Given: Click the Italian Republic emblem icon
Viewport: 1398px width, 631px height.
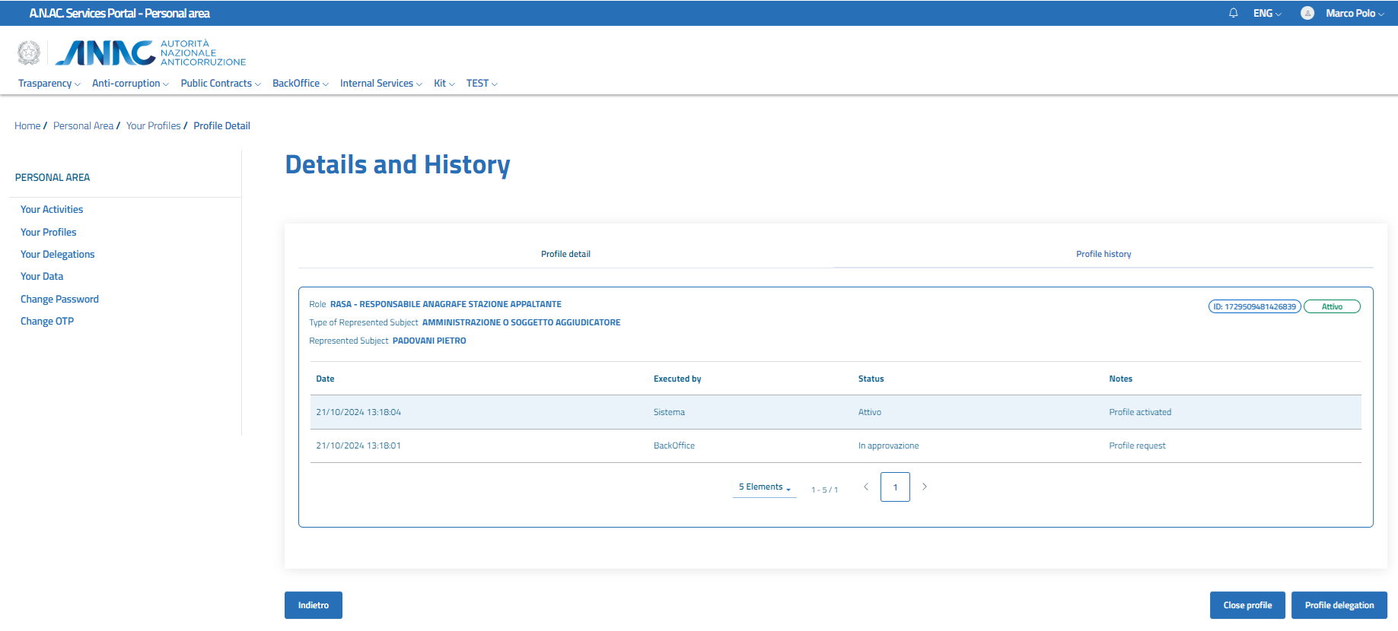Looking at the screenshot, I should (29, 52).
